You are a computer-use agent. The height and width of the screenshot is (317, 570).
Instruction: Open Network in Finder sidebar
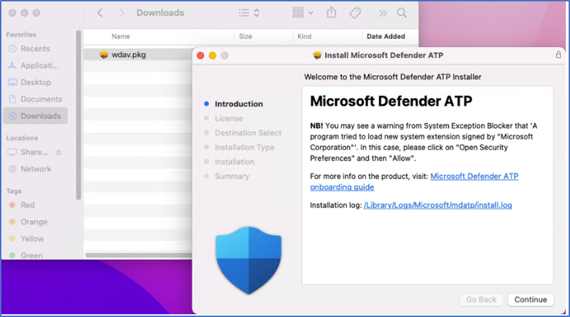[36, 169]
